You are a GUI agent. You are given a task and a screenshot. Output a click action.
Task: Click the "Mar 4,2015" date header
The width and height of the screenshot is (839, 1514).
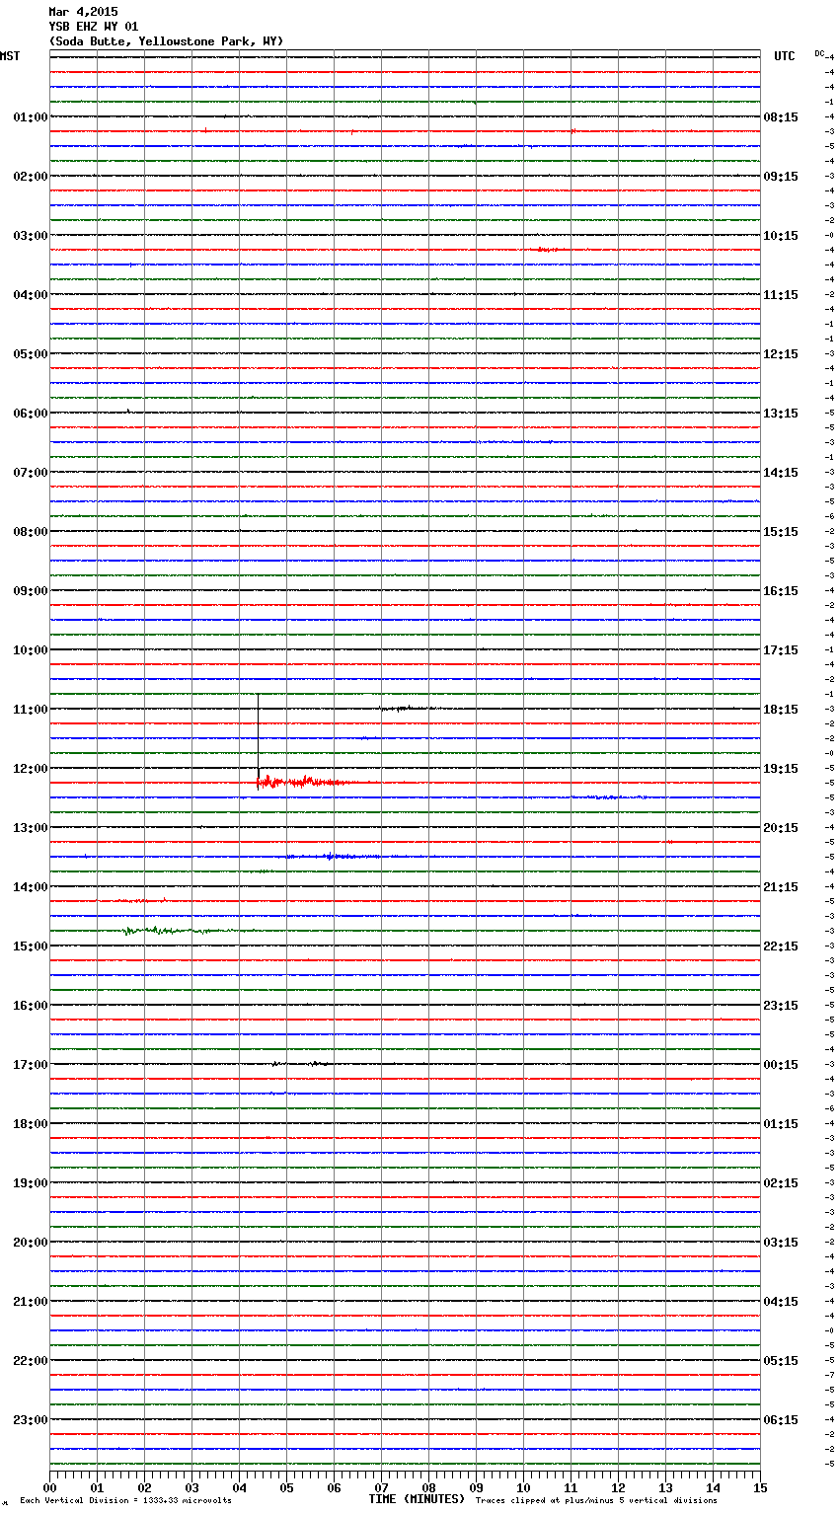83,12
